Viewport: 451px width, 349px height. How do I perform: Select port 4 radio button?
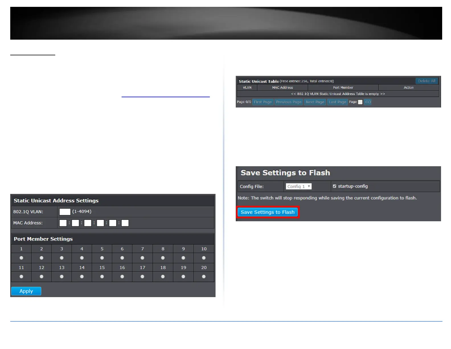click(x=82, y=258)
